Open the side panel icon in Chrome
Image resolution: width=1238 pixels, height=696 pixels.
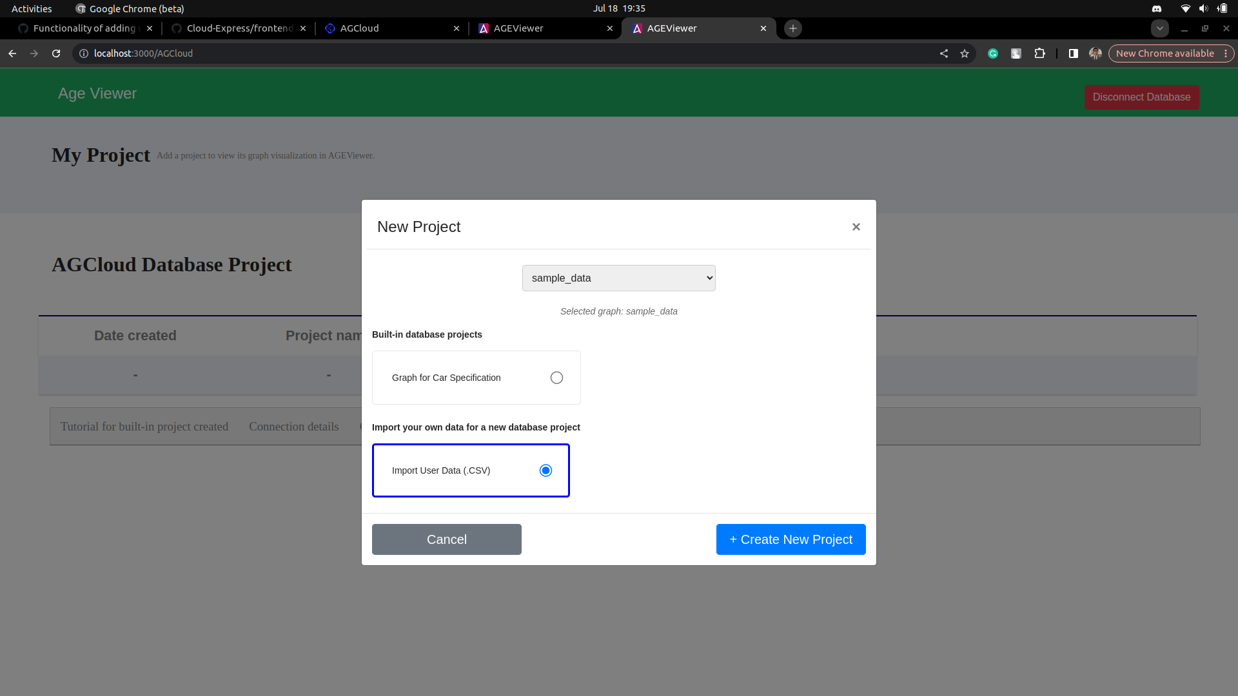point(1074,53)
